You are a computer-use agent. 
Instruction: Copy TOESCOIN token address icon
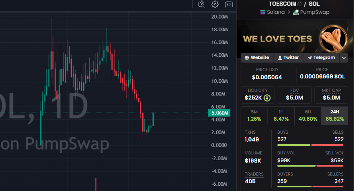coord(300,4)
